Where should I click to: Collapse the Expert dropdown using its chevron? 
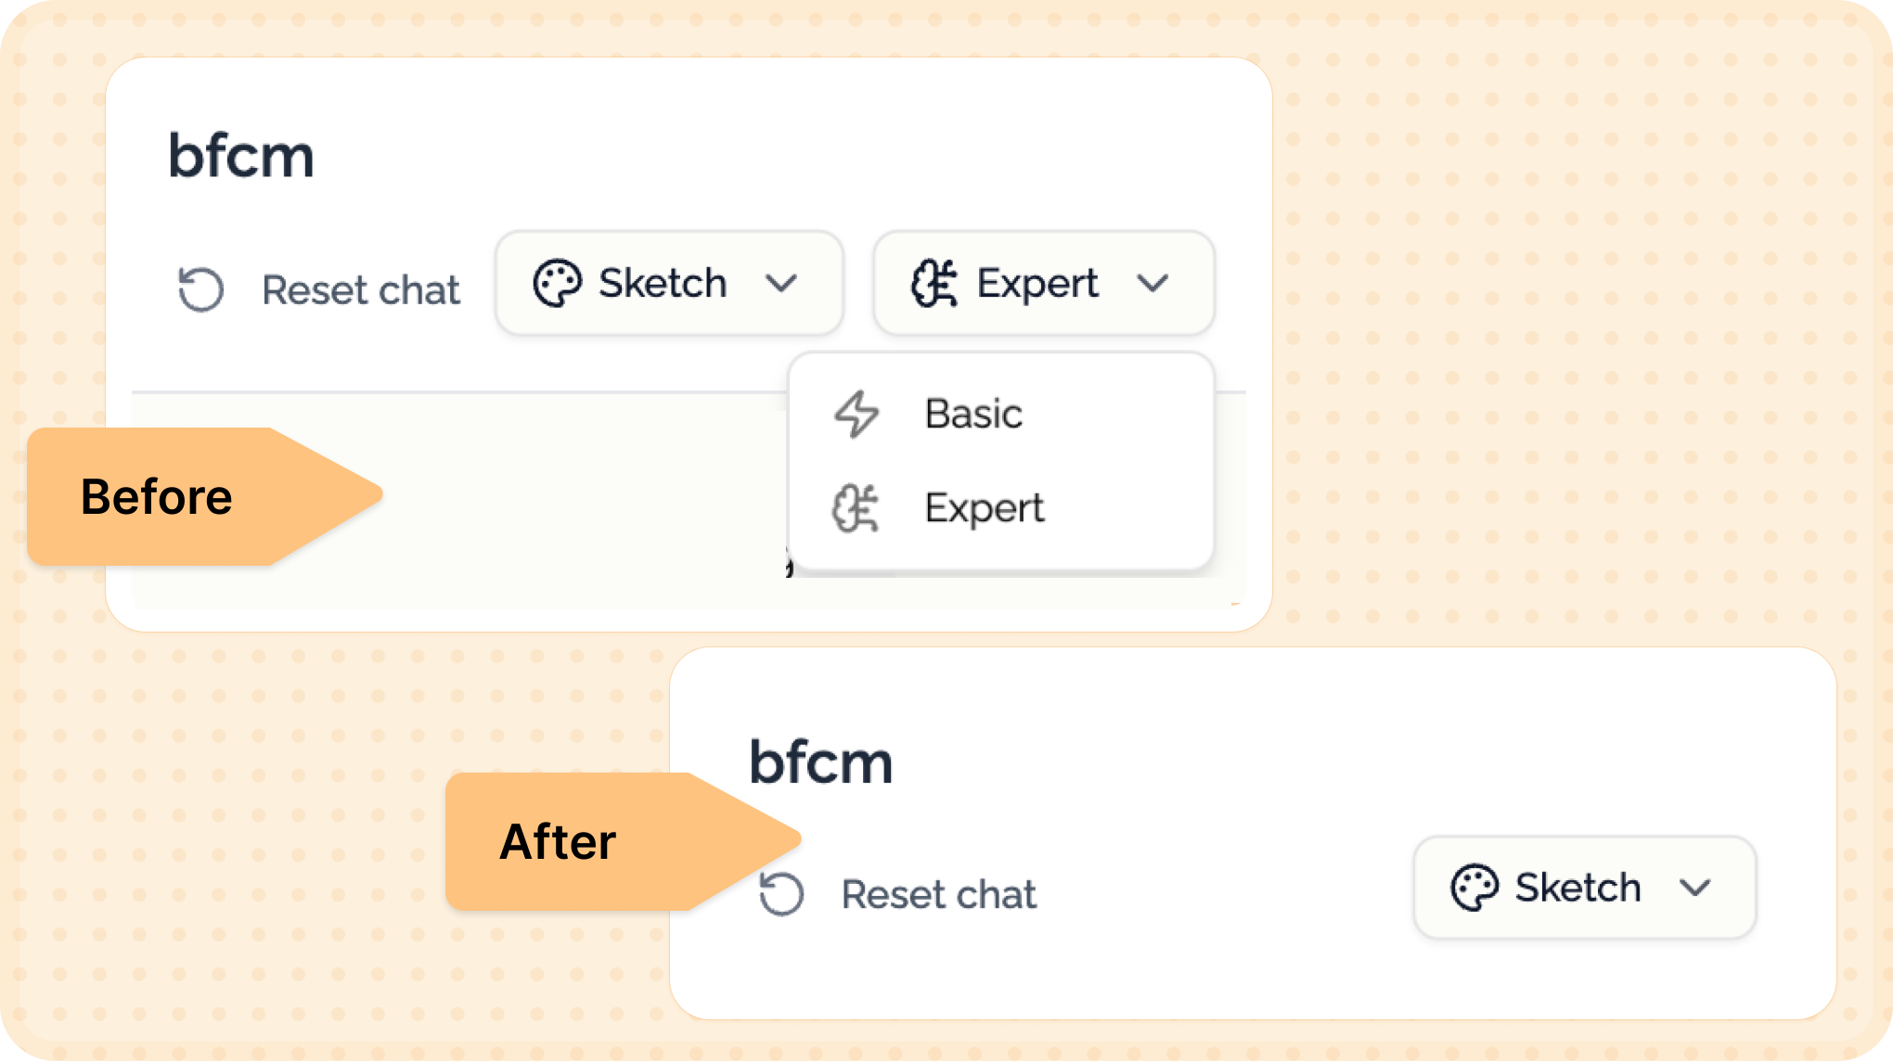coord(1153,283)
